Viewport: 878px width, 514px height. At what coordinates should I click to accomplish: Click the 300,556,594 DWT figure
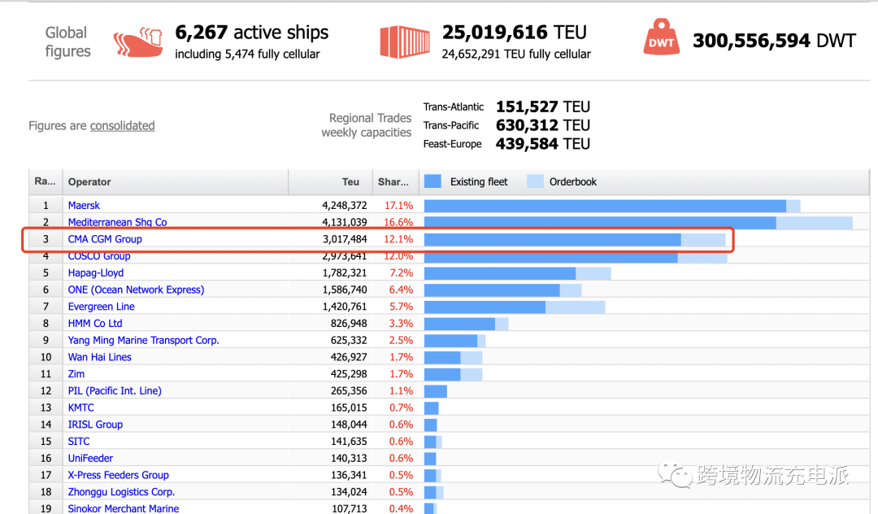click(774, 41)
